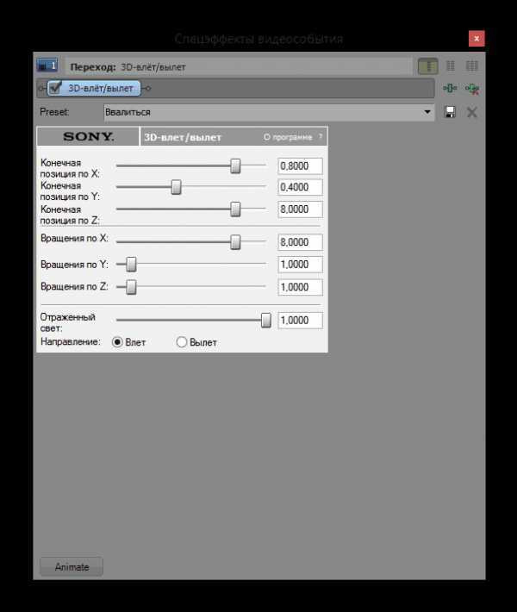The width and height of the screenshot is (517, 612).
Task: Delete preset with the X icon
Action: coord(472,112)
